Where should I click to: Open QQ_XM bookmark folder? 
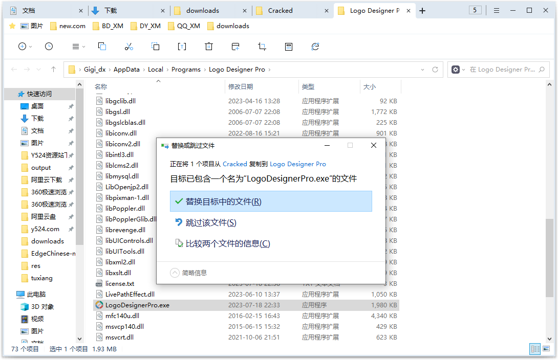click(184, 26)
